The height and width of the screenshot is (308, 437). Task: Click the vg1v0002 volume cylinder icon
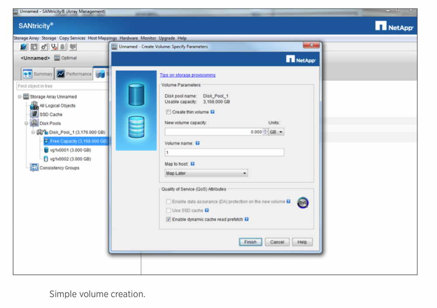(x=46, y=159)
